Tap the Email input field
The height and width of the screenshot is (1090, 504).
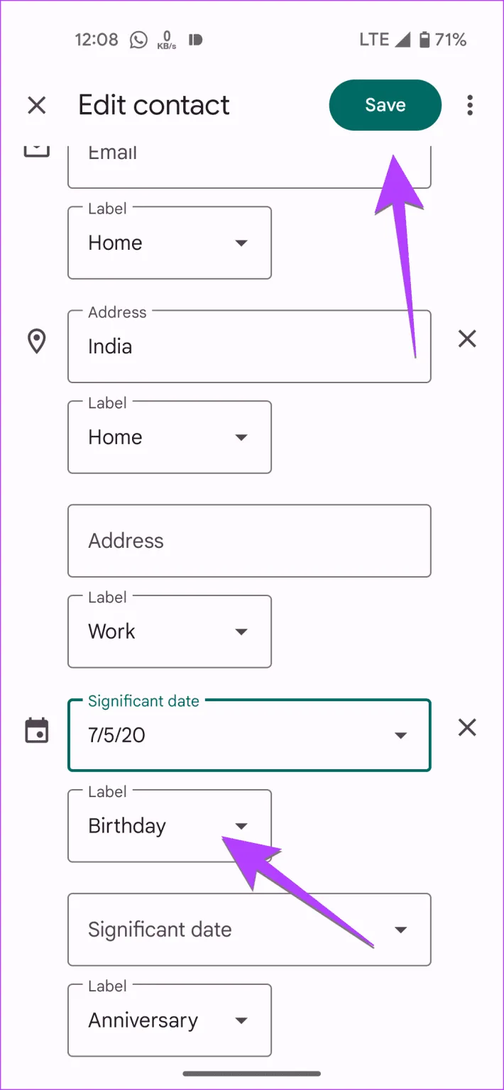[x=249, y=160]
